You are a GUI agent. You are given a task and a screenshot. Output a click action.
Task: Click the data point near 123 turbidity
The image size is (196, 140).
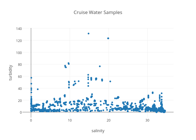[x=108, y=38]
